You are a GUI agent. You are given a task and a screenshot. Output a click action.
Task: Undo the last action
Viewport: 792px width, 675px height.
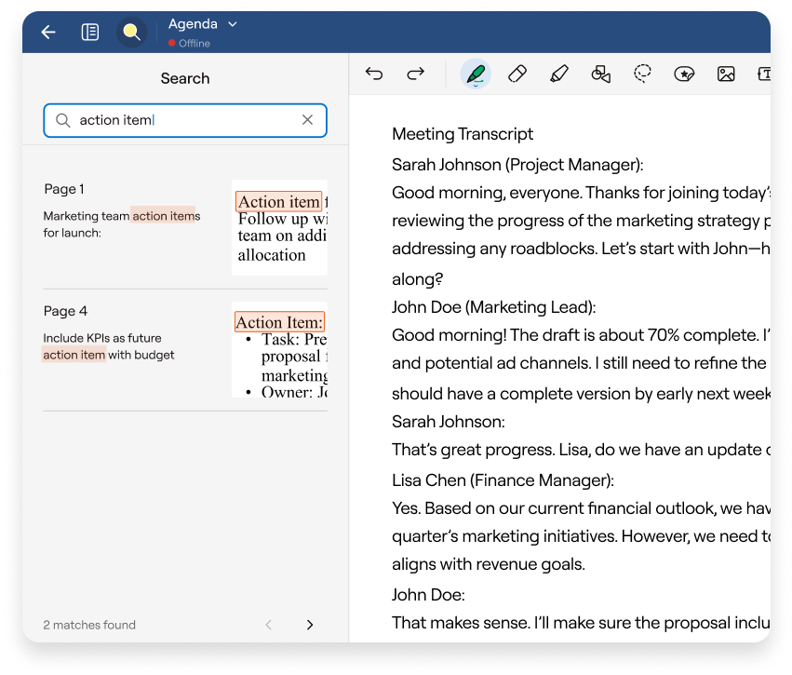(x=374, y=74)
